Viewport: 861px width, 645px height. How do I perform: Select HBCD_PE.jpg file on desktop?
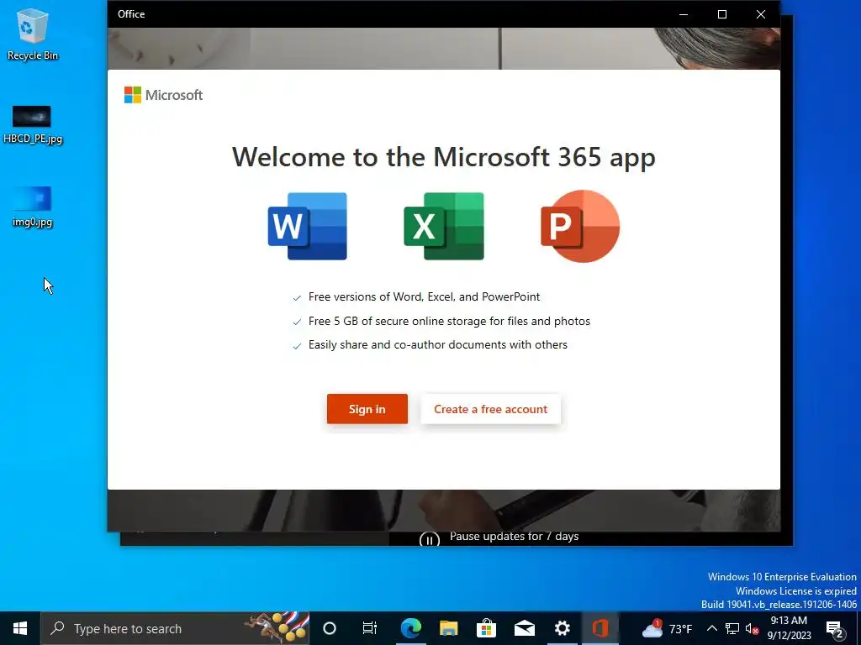(x=33, y=125)
